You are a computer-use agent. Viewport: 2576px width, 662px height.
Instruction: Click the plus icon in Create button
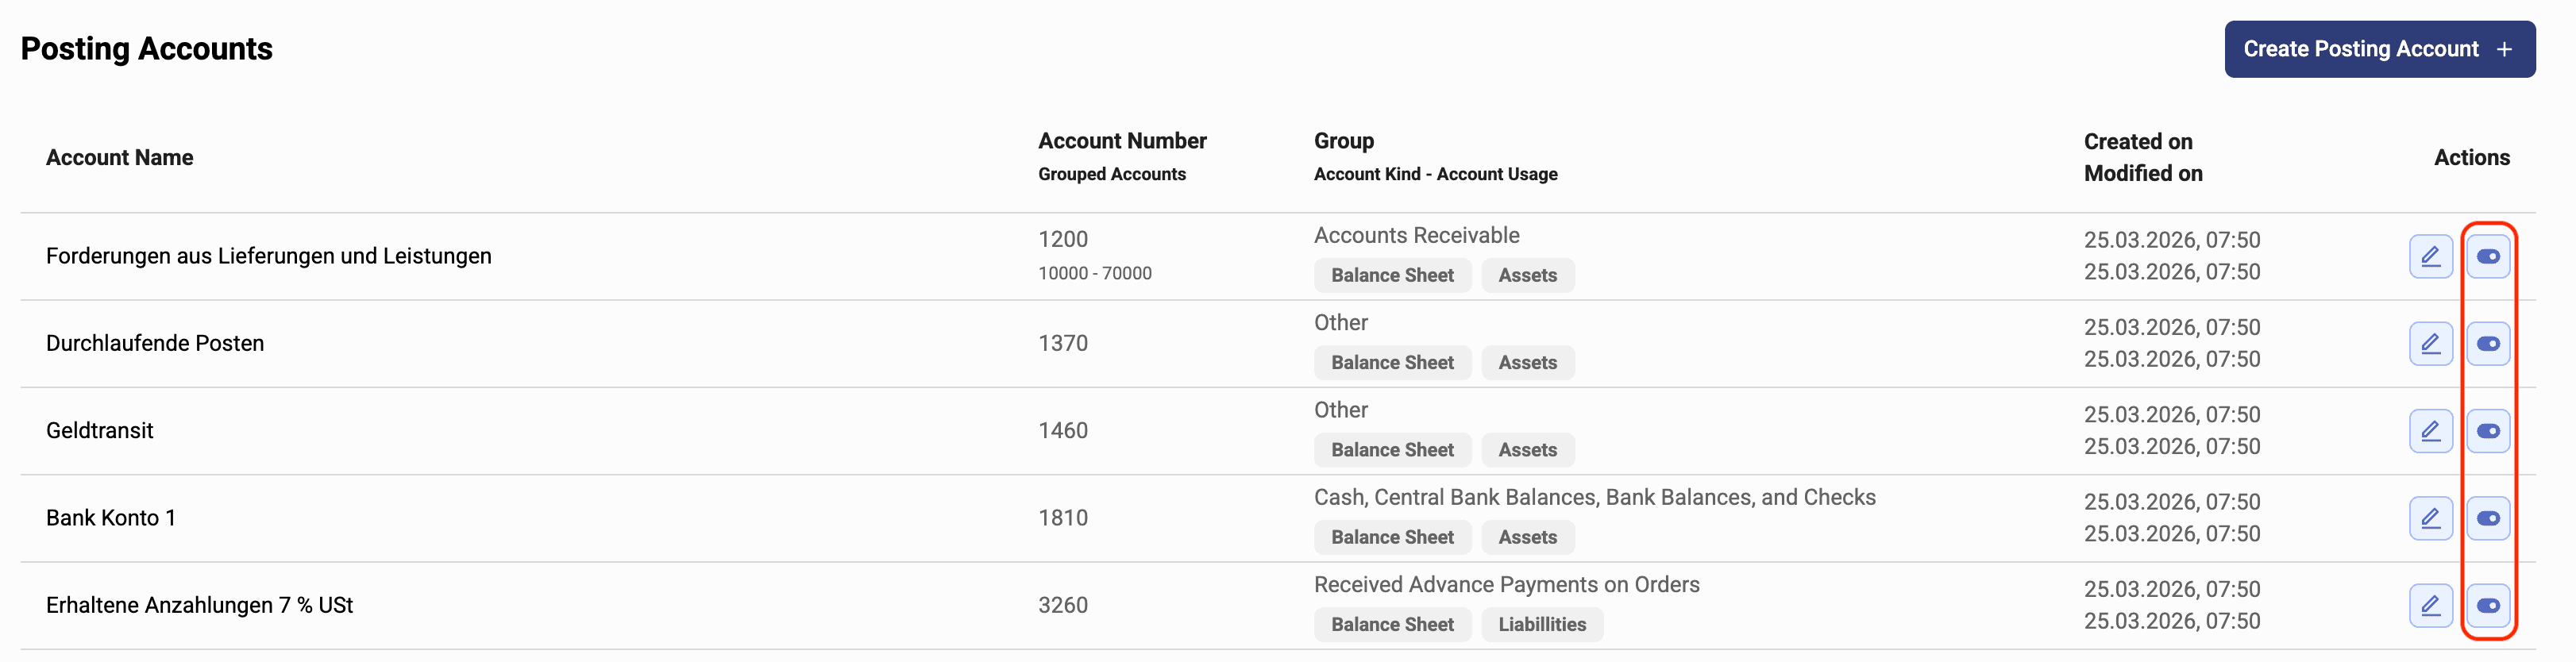tap(2504, 49)
